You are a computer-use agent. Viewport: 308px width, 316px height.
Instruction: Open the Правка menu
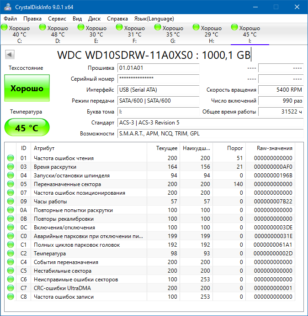(32, 19)
